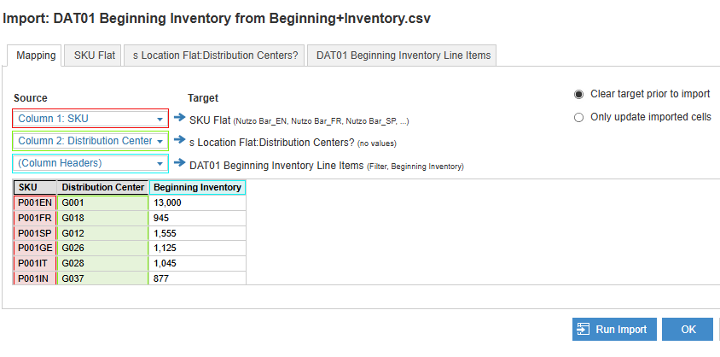Click the arrow icon beside DAT01 Line Items target
The height and width of the screenshot is (357, 720).
click(x=179, y=162)
